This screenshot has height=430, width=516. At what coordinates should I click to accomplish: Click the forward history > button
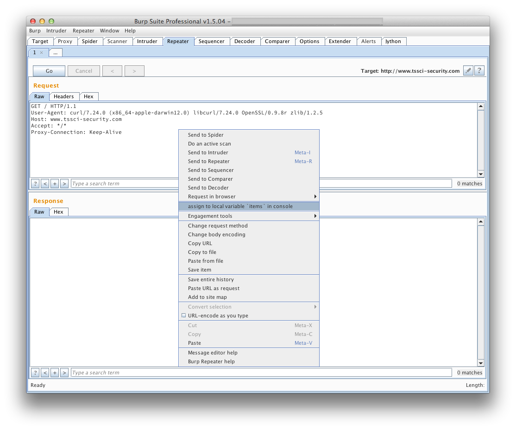134,71
